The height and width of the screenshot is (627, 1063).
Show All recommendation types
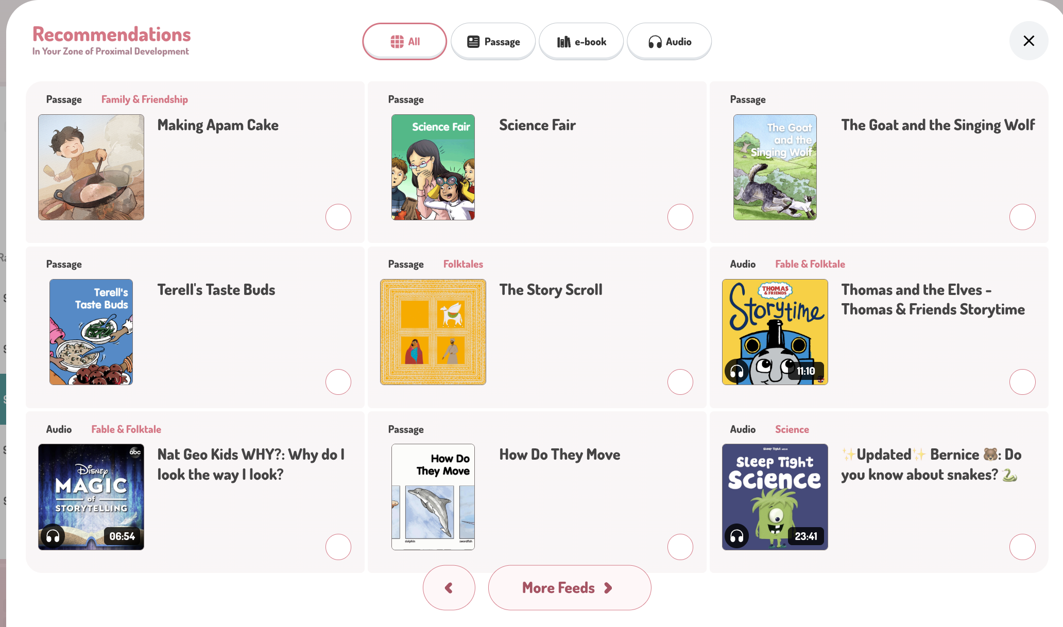click(404, 42)
